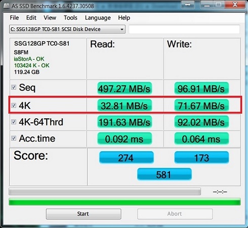
Task: Click the S8FM firmware text
Action: (x=21, y=53)
